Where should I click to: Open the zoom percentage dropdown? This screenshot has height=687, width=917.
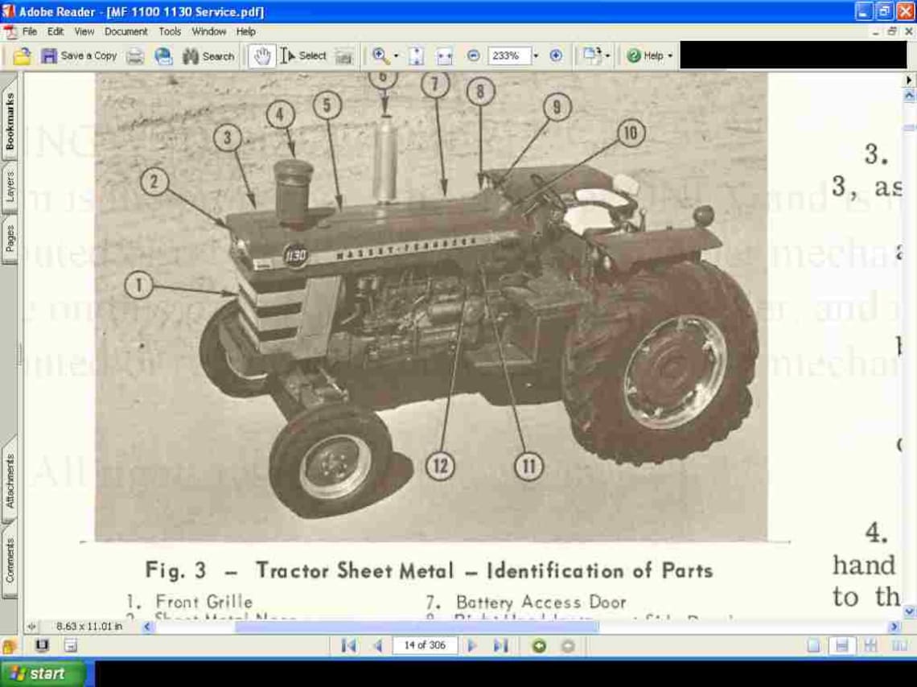pyautogui.click(x=537, y=56)
